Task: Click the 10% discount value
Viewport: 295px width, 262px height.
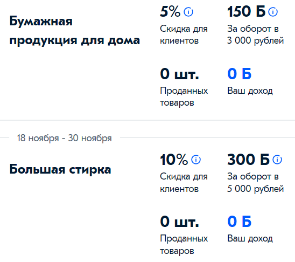Action: click(174, 160)
